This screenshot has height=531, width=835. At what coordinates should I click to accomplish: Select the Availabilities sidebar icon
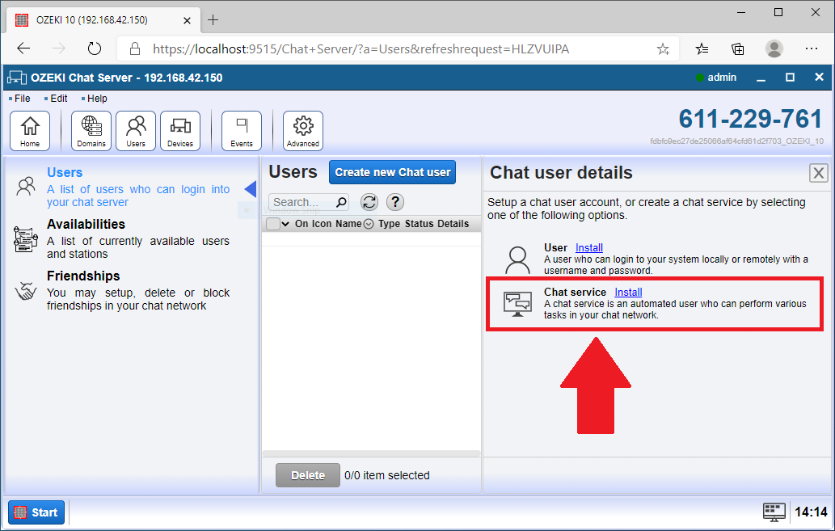(x=26, y=238)
